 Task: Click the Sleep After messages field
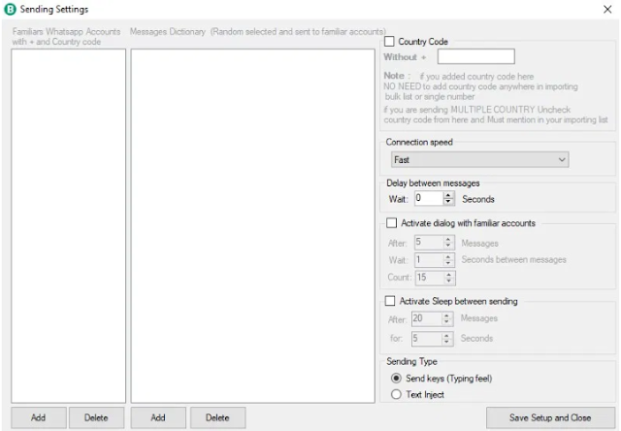click(x=426, y=318)
